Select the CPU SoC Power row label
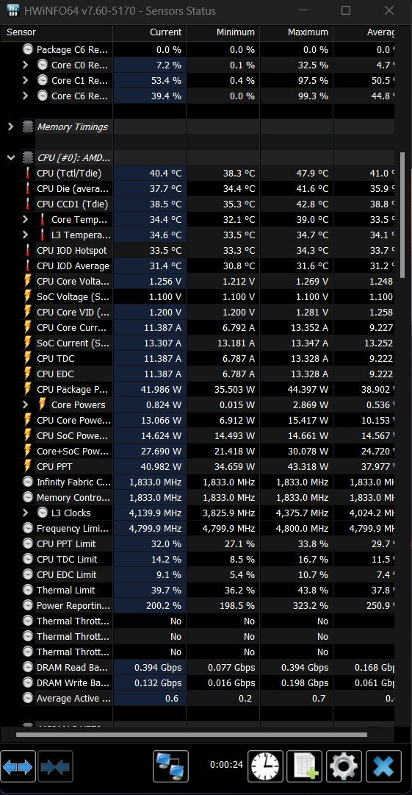The width and height of the screenshot is (412, 795). tap(73, 435)
